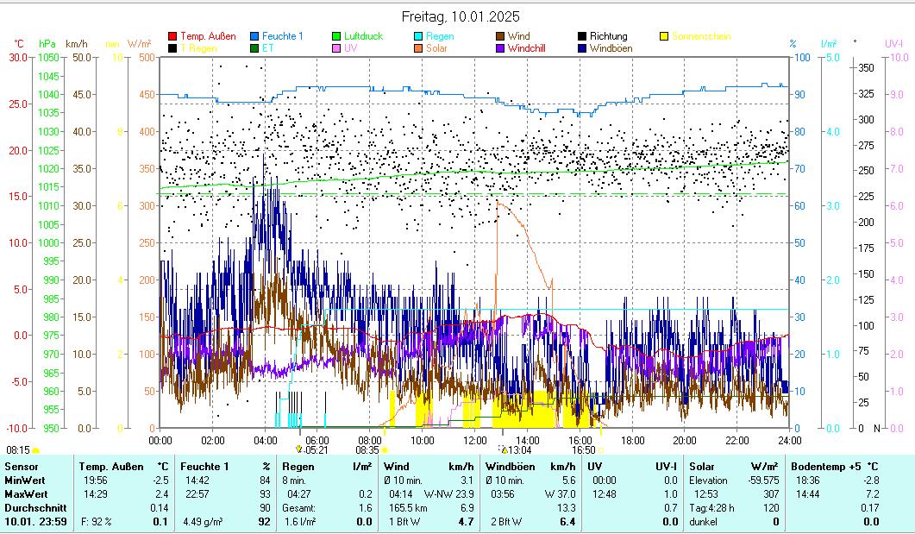Click the dark green ET legend square
915x534 pixels.
pos(254,48)
